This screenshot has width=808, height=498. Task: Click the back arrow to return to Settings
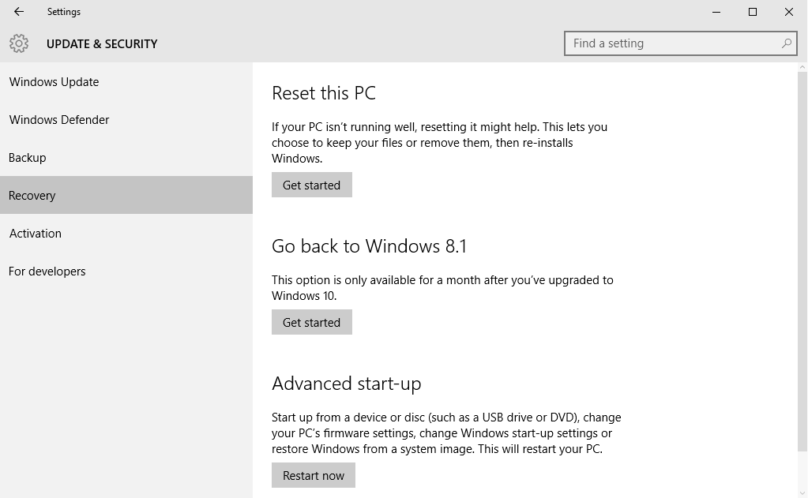point(17,11)
